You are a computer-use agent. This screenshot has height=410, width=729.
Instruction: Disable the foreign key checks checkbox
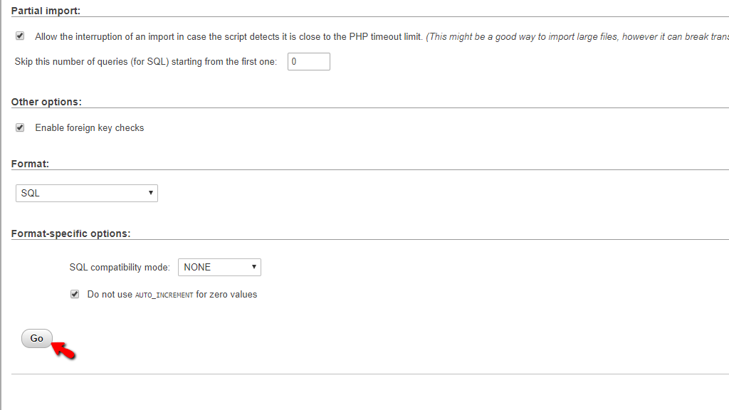pos(20,127)
